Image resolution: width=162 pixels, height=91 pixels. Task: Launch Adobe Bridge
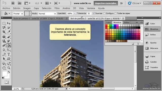coord(13,3)
